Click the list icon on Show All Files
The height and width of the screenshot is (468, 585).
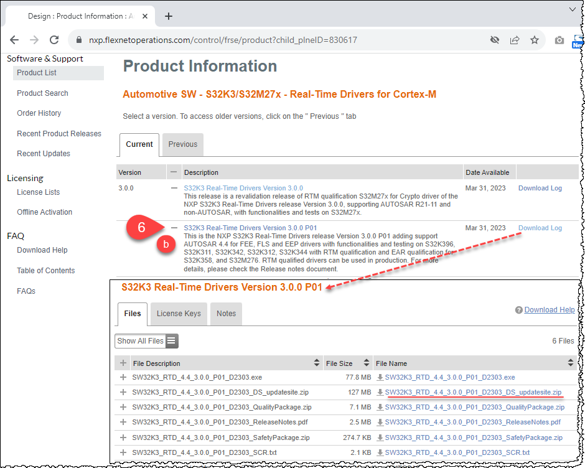(x=172, y=341)
